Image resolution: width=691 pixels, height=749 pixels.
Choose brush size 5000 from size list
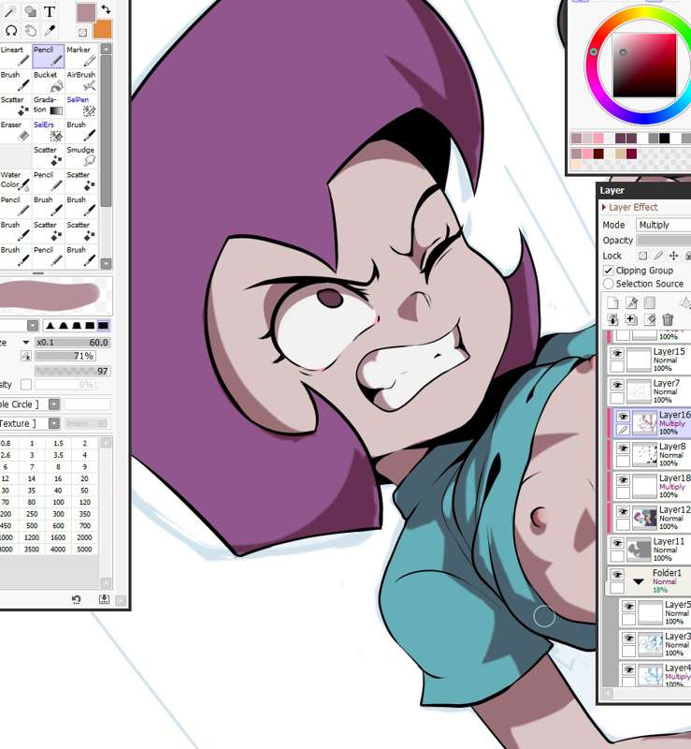pos(84,550)
